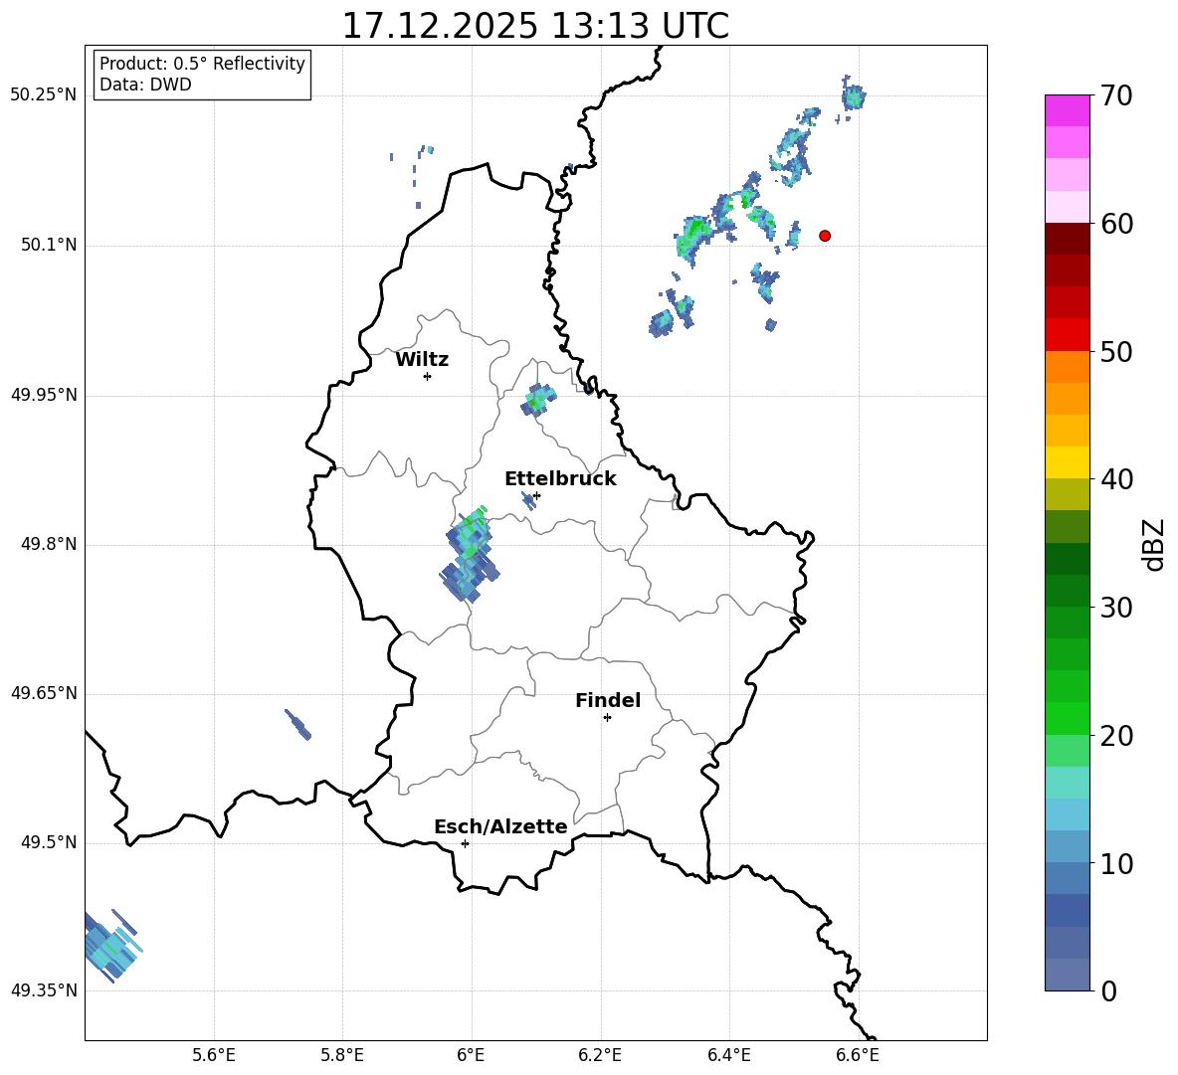Click the 49.8°N latitude label
Viewport: 1178px width, 1075px height.
coord(49,544)
